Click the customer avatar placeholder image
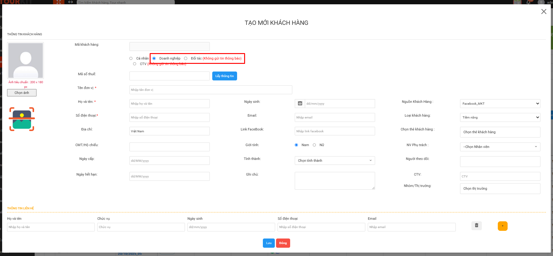The width and height of the screenshot is (553, 256). coord(25,60)
